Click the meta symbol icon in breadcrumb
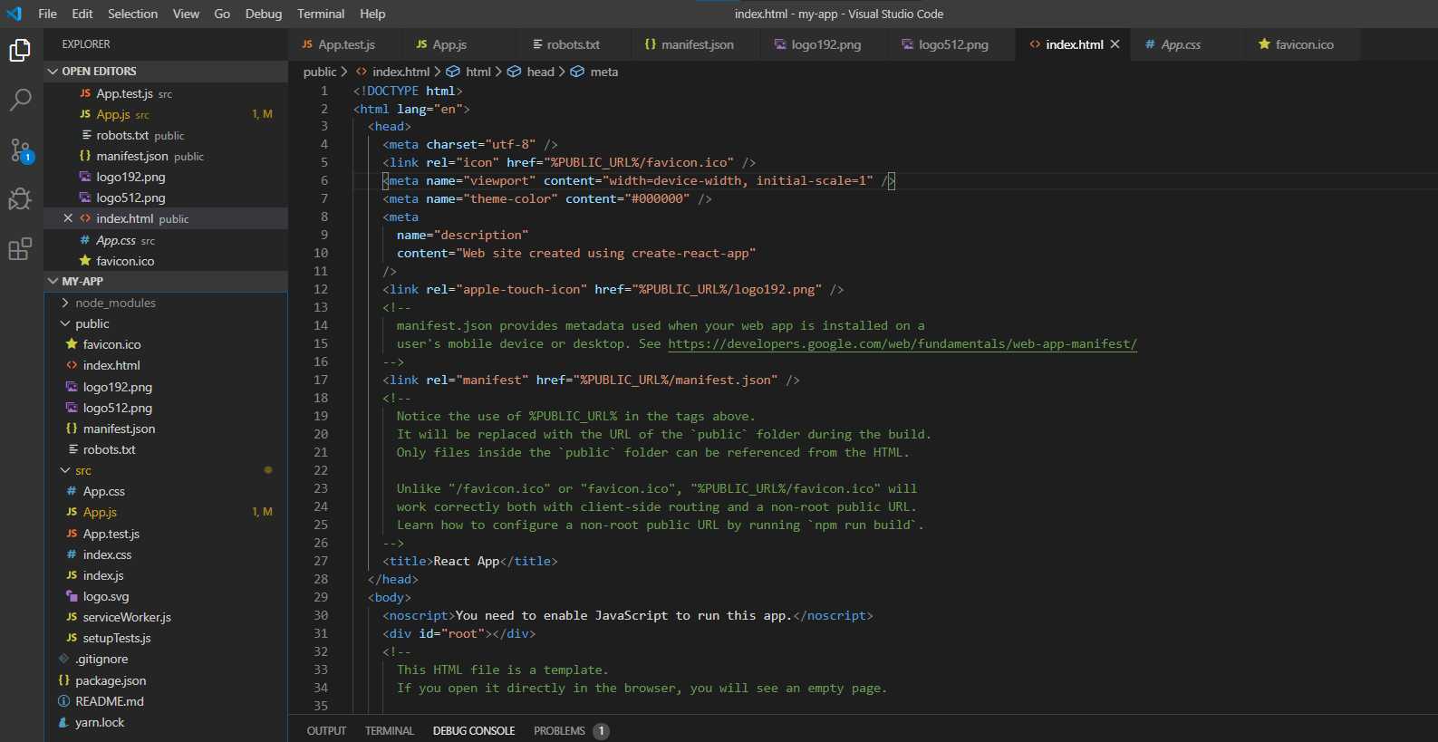 577,72
